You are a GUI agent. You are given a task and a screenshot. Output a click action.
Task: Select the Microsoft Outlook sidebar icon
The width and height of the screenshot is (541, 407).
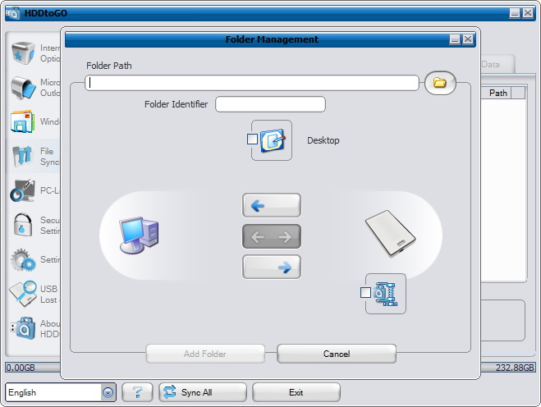tap(23, 88)
